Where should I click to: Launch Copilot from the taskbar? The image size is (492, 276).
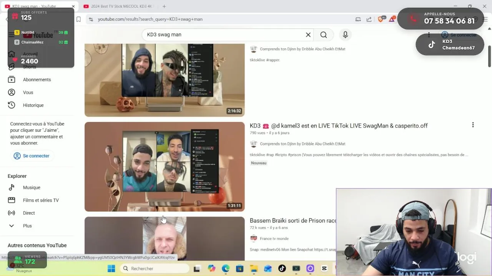click(x=211, y=268)
